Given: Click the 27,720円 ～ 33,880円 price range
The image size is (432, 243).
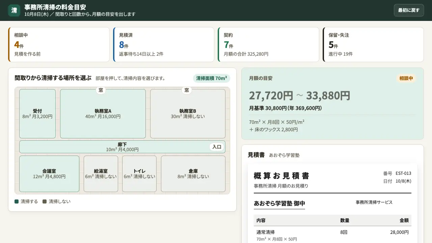Looking at the screenshot, I should tap(299, 96).
